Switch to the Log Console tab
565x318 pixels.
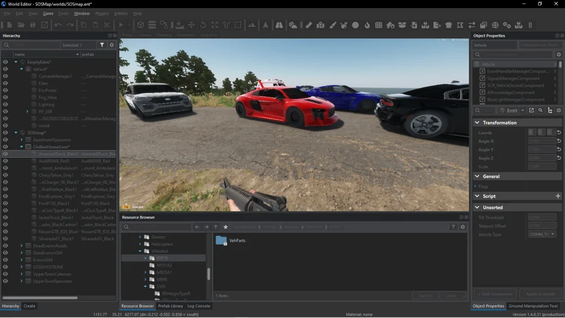[198, 305]
